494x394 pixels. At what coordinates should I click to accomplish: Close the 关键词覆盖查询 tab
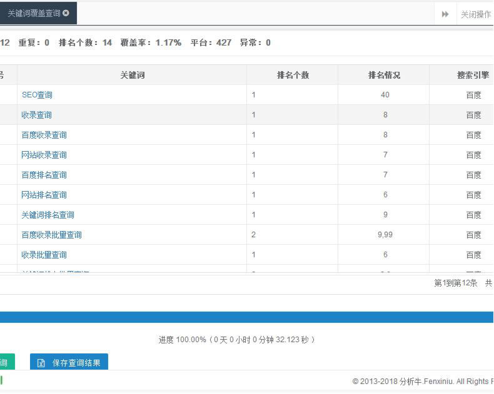66,13
